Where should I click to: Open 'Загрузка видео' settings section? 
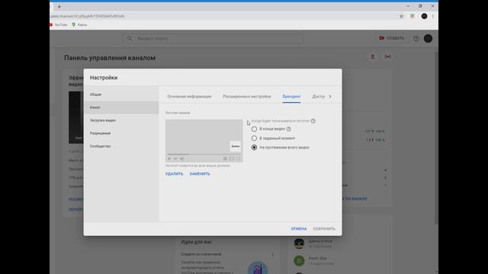pyautogui.click(x=121, y=120)
